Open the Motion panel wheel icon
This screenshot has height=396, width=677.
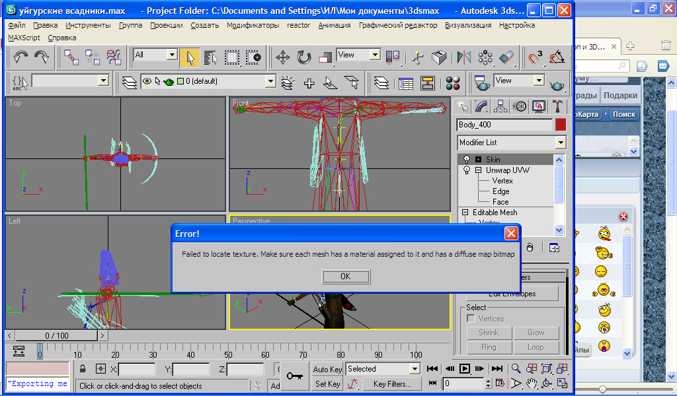[x=520, y=106]
